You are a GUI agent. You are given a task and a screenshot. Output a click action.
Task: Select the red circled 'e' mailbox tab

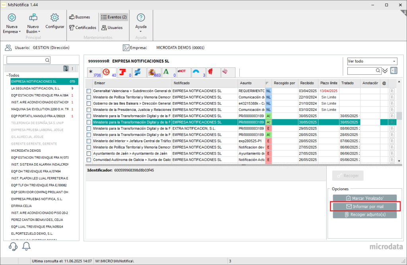[109, 73]
